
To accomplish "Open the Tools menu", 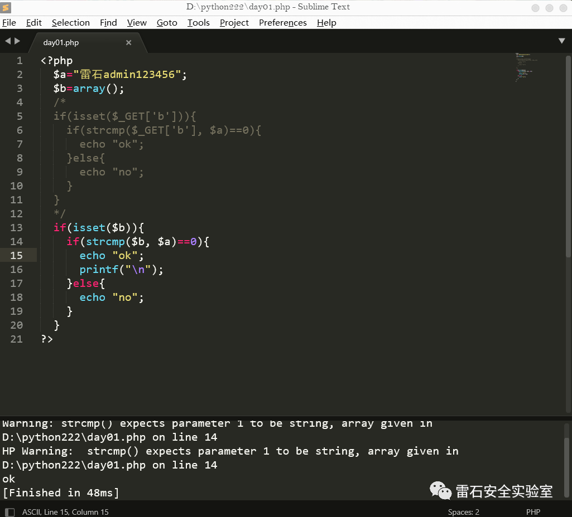I will coord(198,23).
